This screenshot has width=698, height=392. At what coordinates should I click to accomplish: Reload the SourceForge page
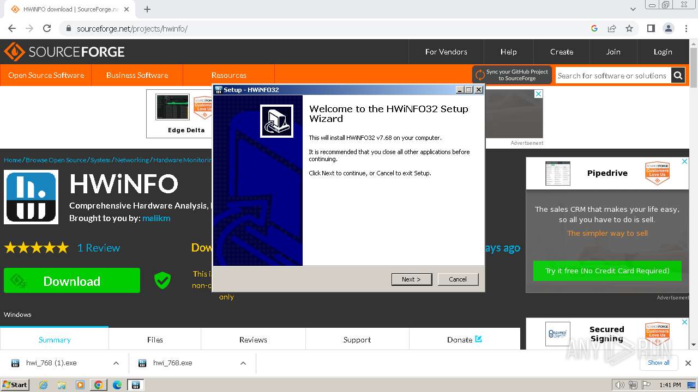point(47,28)
